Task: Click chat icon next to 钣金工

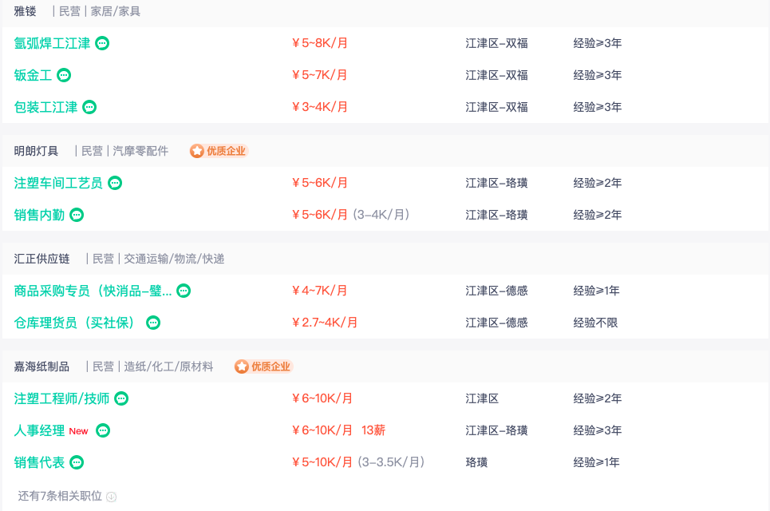Action: pyautogui.click(x=64, y=75)
